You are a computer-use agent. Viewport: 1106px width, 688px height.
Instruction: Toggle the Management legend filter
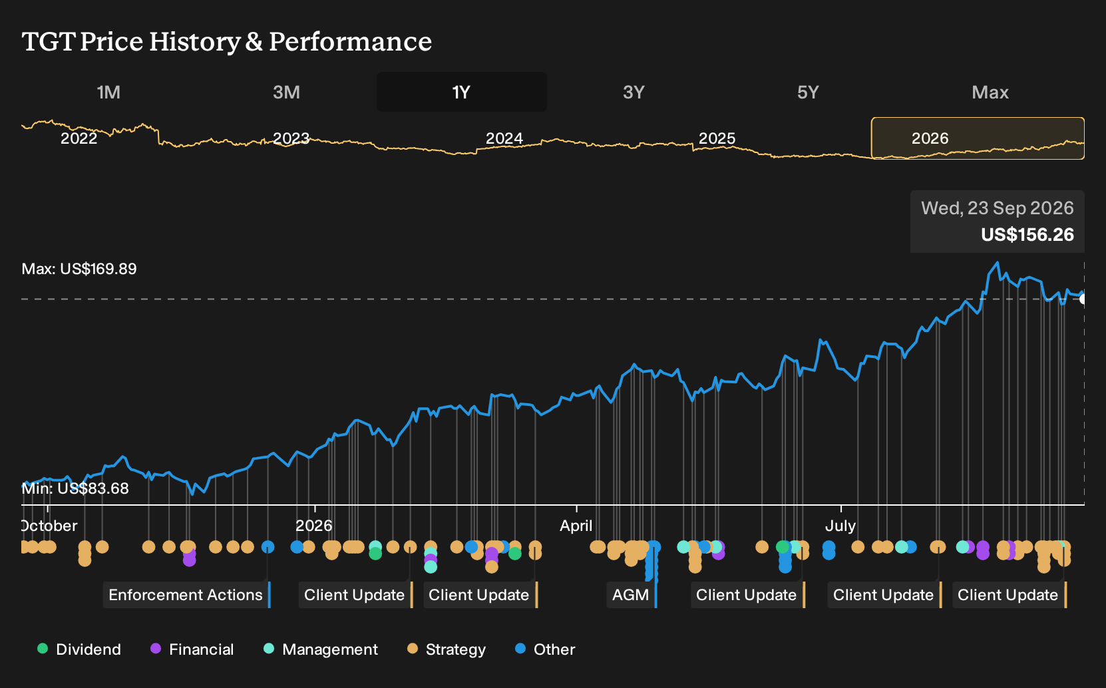pos(321,649)
